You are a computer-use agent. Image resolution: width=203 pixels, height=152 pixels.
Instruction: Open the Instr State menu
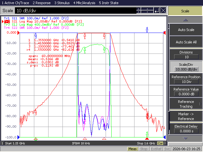coord(108,3)
